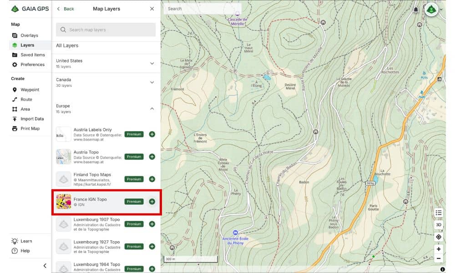Add the France IGN Topo layer
Viewport: 455px width, 273px height.
(x=152, y=201)
